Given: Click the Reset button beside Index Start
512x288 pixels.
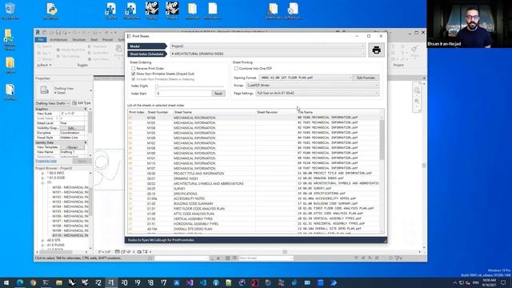Looking at the screenshot, I should 218,94.
